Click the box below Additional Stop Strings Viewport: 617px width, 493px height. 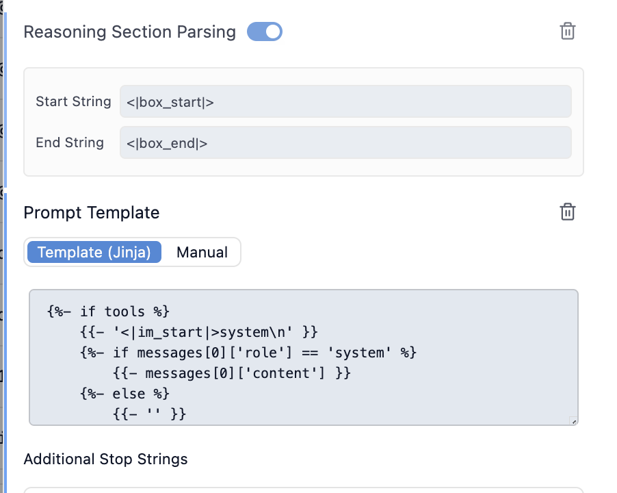click(x=303, y=490)
